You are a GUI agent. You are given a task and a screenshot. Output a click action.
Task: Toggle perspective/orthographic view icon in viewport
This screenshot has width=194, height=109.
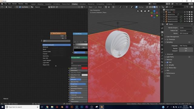(x=138, y=11)
